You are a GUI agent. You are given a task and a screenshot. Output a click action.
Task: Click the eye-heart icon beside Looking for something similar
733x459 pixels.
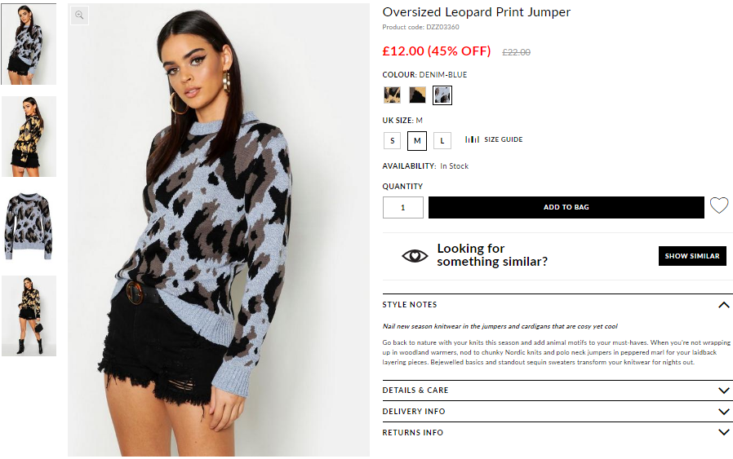(415, 256)
